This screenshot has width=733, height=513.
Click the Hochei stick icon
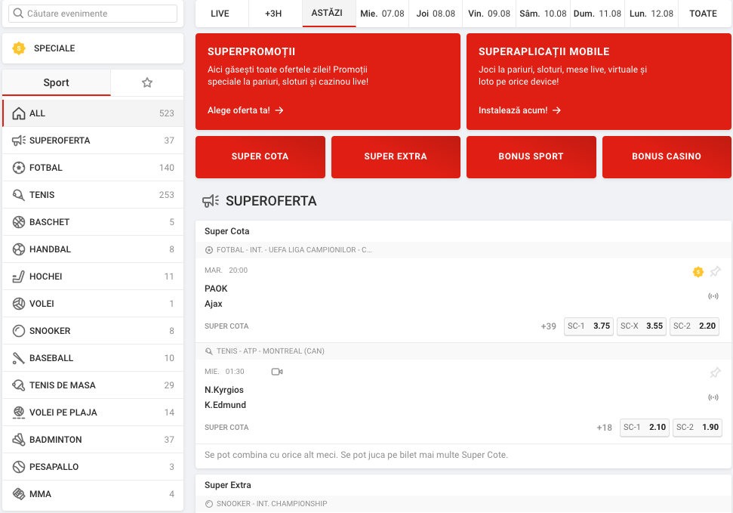19,277
